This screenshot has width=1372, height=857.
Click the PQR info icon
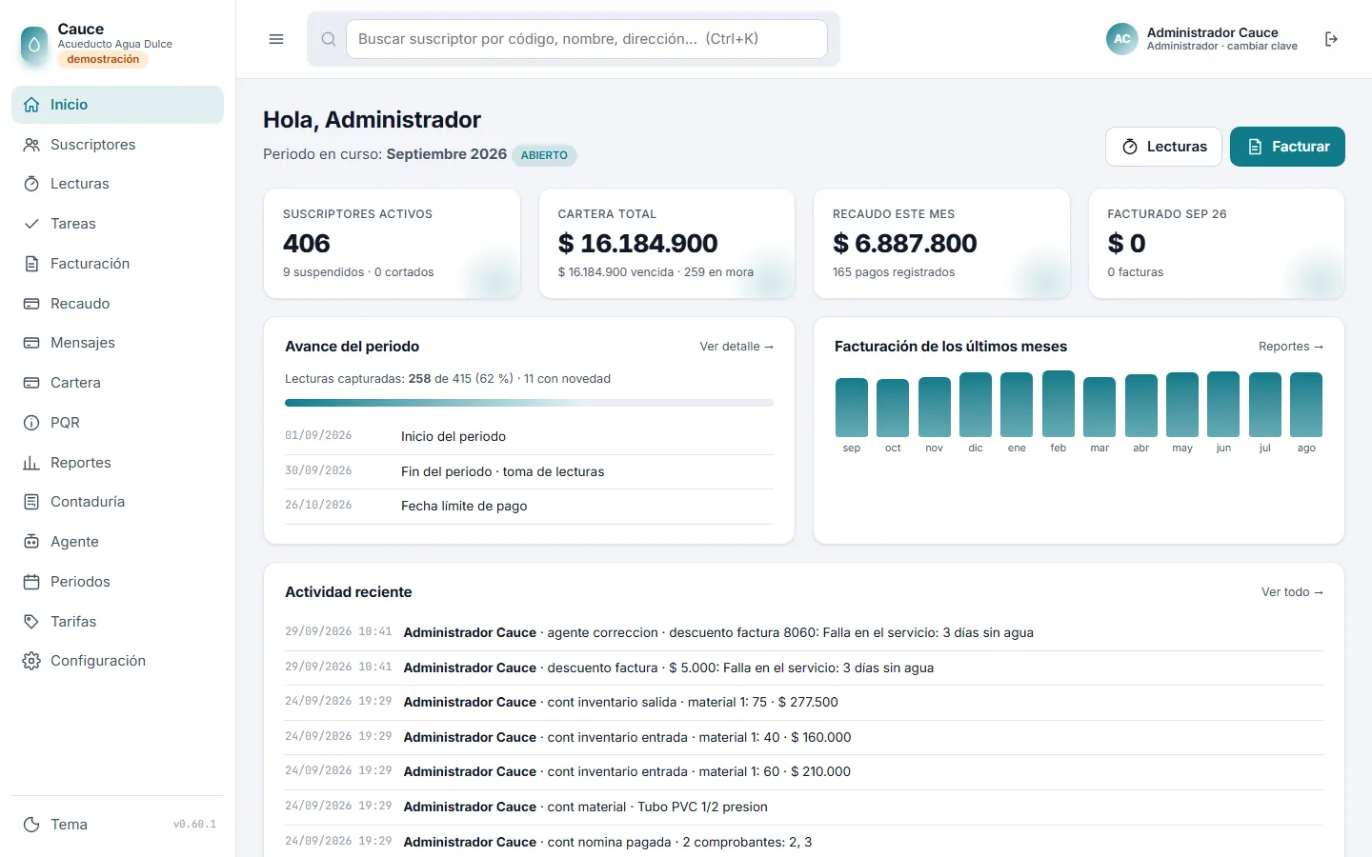31,423
